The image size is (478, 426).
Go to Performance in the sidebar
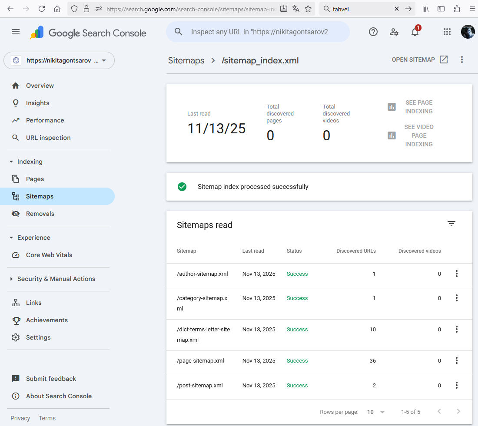(x=45, y=120)
